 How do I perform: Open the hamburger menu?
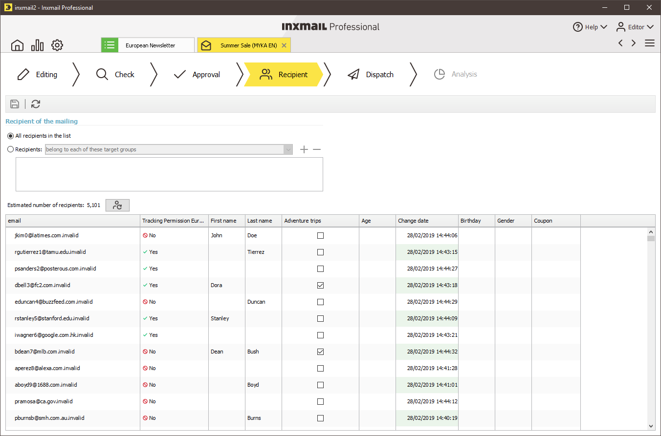tap(650, 43)
